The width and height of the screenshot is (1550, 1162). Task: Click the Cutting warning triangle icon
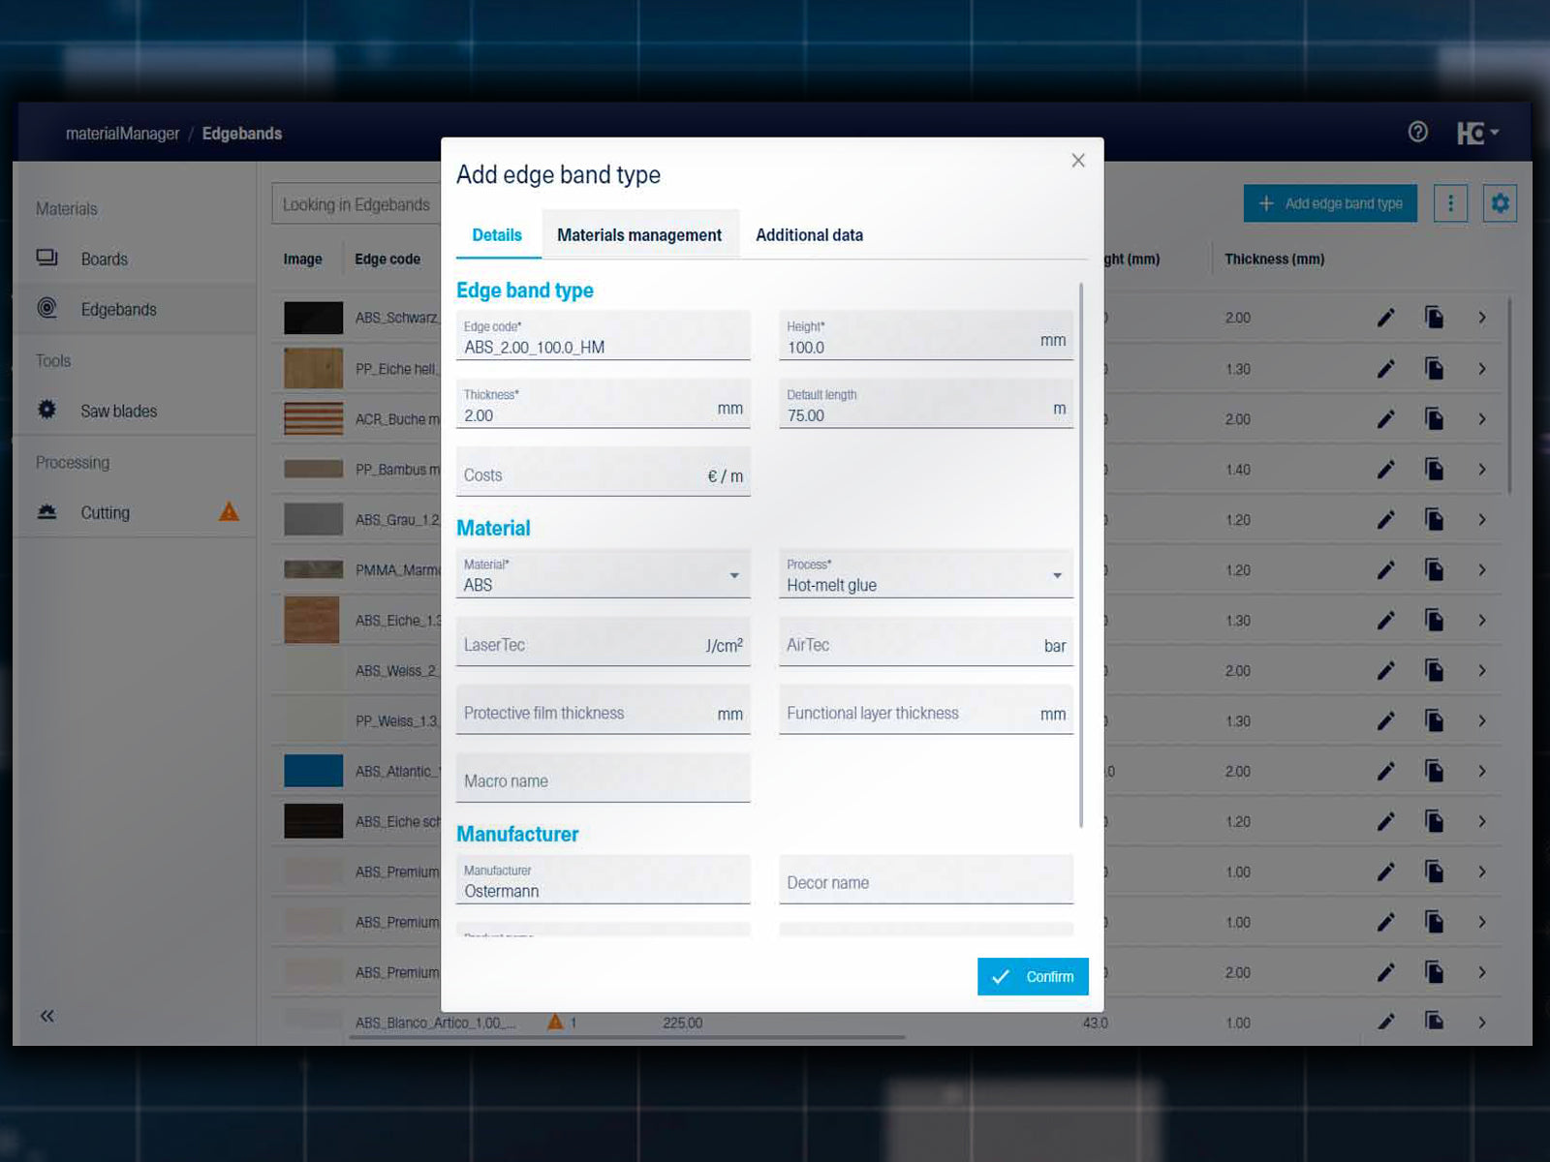click(229, 512)
